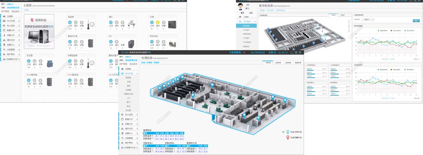Click 退出登录 link in the left window
The width and height of the screenshot is (423, 155).
15,12
